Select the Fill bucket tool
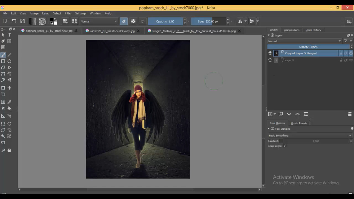Viewport: 354px width, 199px height. click(x=9, y=108)
